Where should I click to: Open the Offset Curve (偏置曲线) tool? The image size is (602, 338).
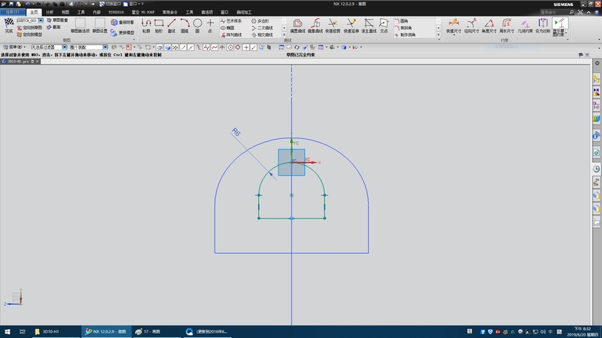(297, 25)
